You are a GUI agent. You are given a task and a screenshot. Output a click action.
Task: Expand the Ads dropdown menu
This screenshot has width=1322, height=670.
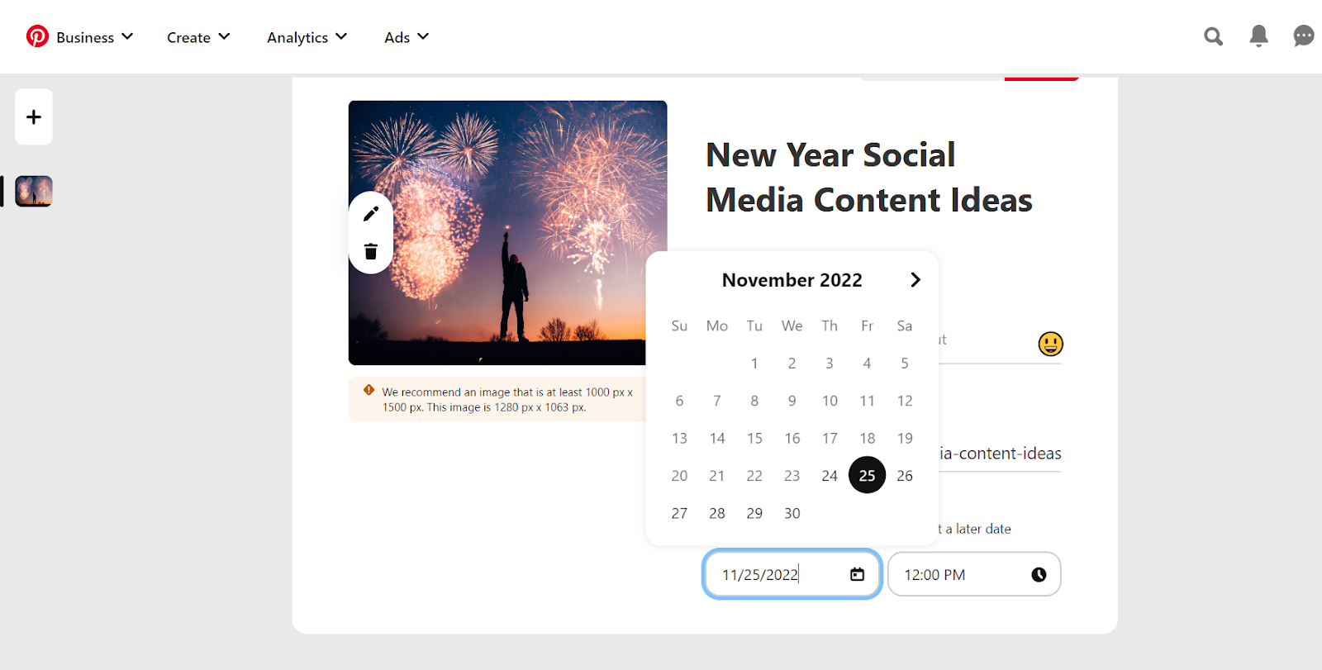407,37
